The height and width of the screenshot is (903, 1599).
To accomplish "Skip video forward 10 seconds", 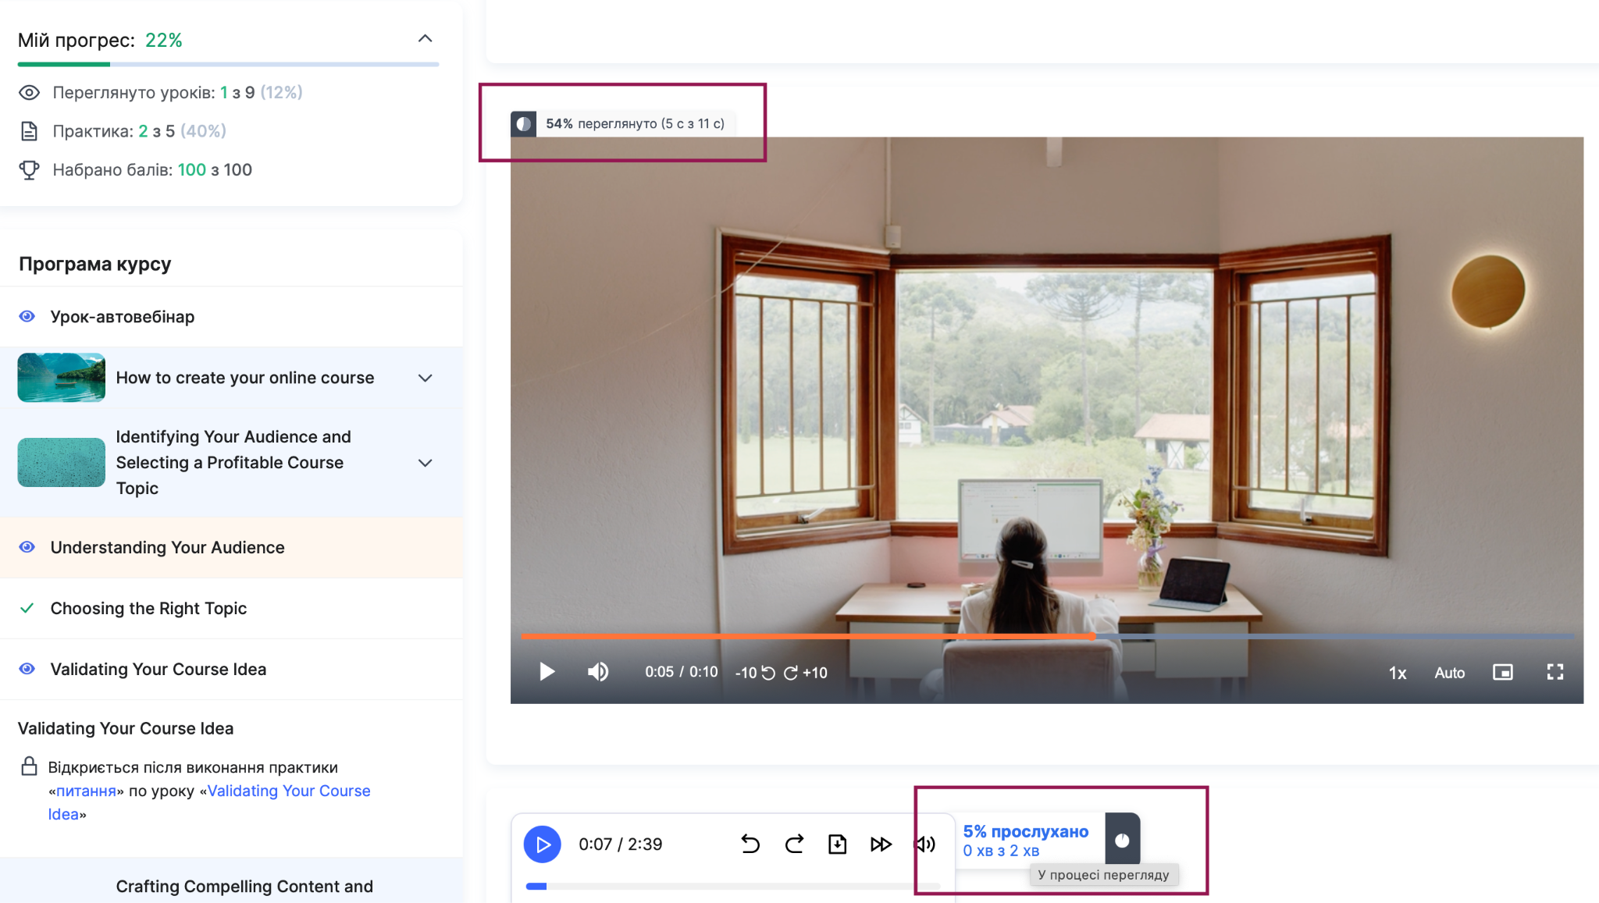I will pos(806,673).
